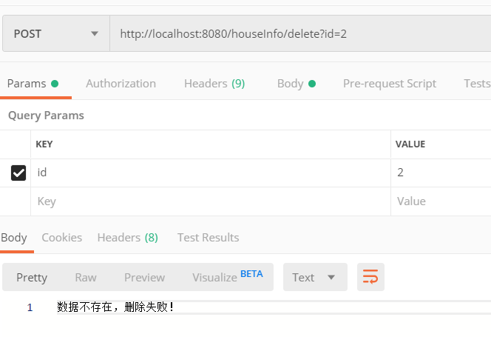Image resolution: width=491 pixels, height=337 pixels.
Task: Open the response Cookies tab
Action: coord(61,238)
